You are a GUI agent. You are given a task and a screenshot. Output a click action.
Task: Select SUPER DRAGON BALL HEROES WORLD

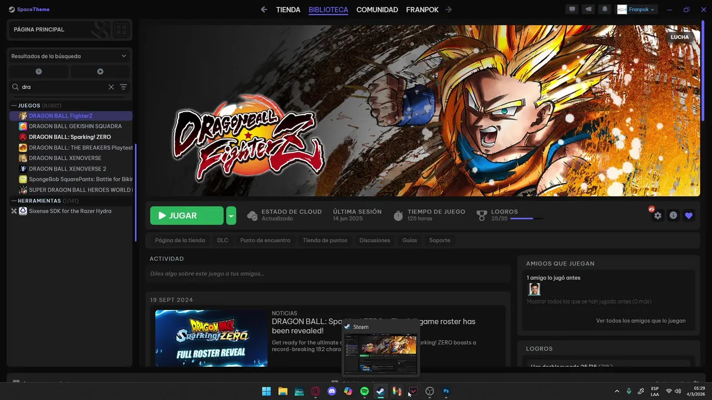[x=71, y=190]
